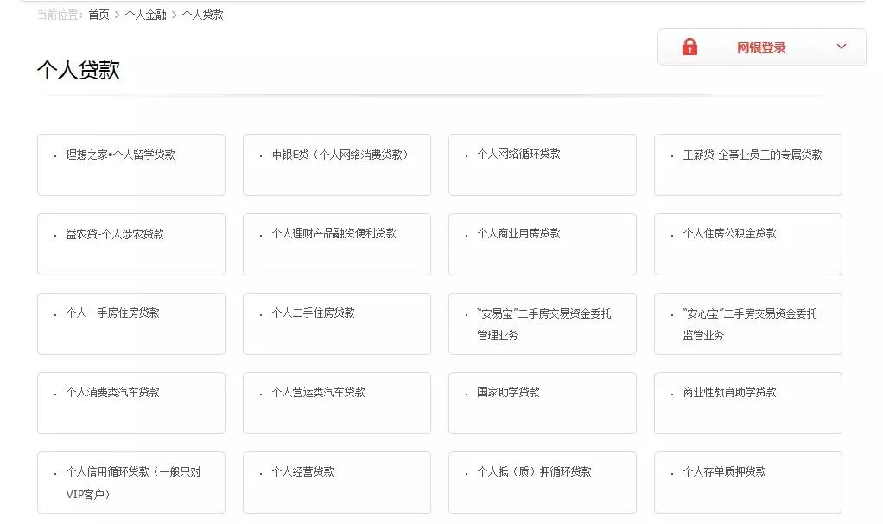This screenshot has height=524, width=883.
Task: Open the 首页 breadcrumb link
Action: (x=96, y=15)
